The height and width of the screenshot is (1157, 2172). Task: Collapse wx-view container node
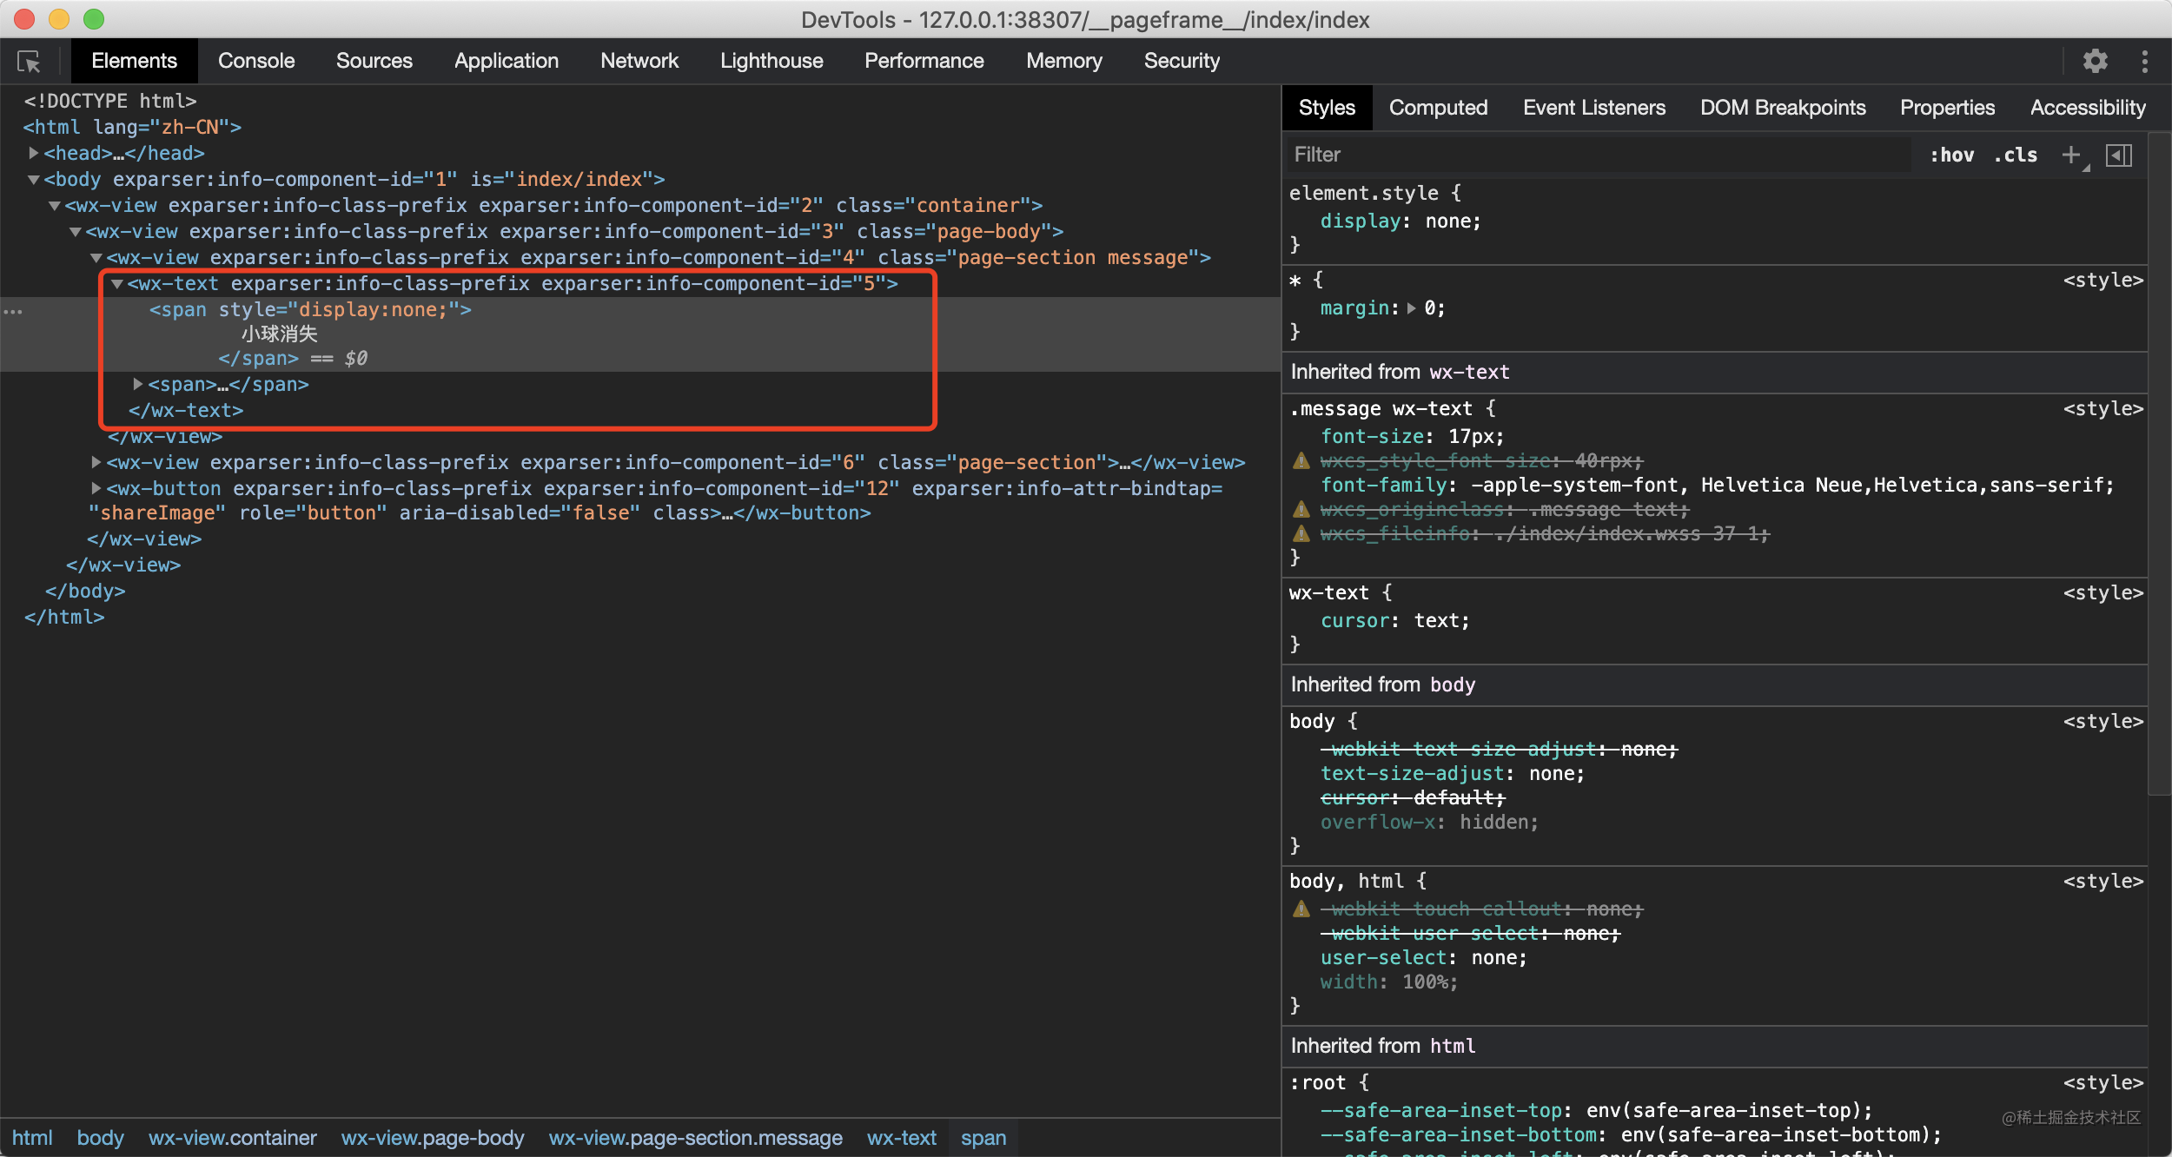55,206
